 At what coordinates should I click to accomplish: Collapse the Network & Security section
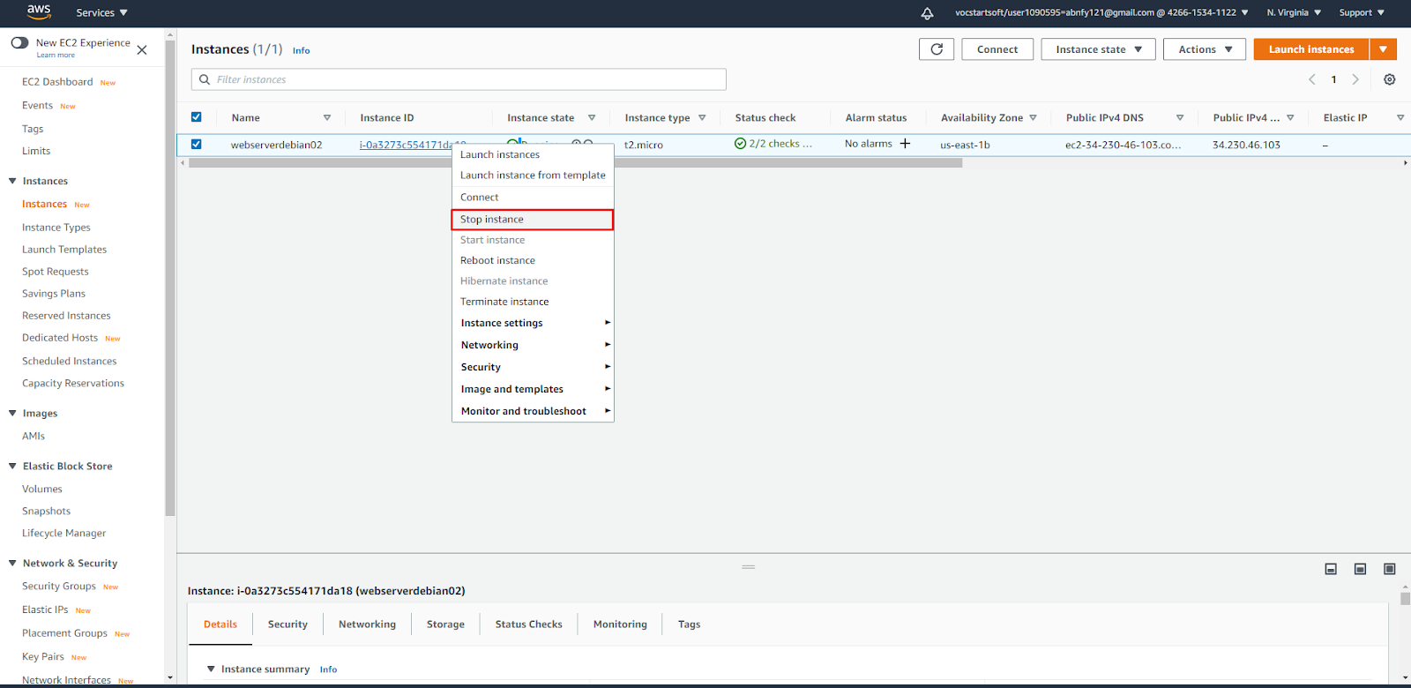pyautogui.click(x=12, y=563)
